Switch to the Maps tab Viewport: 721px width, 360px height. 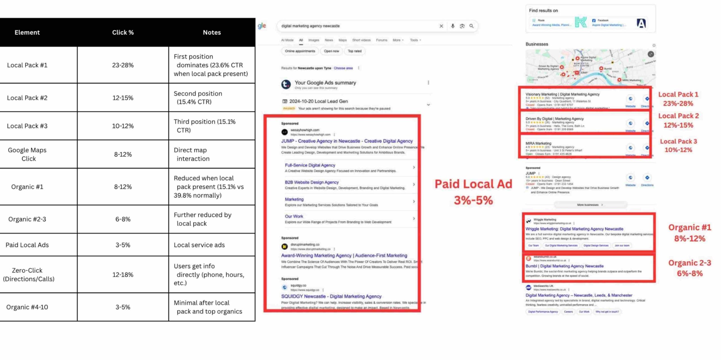coord(342,40)
